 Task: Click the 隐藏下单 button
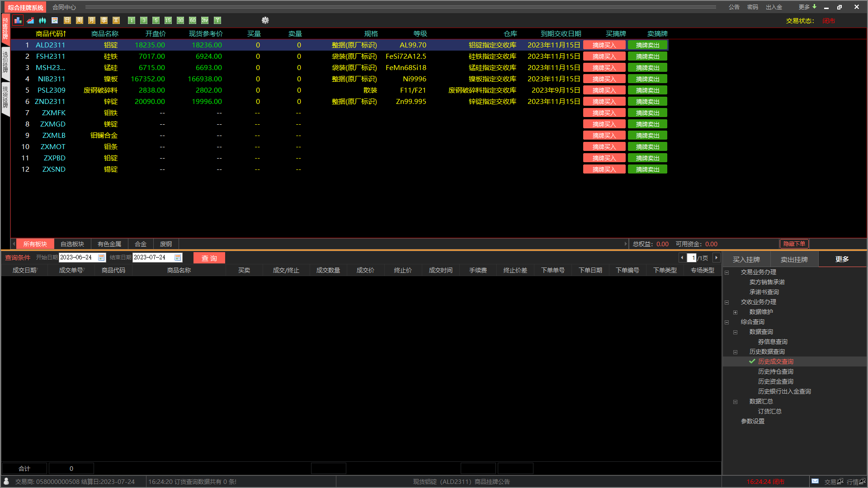794,244
